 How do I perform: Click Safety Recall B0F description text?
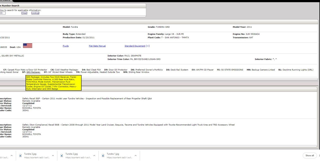87,99
